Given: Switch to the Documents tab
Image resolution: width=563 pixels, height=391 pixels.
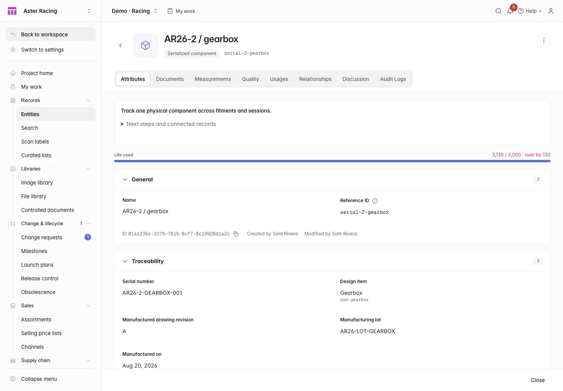Looking at the screenshot, I should pos(170,79).
